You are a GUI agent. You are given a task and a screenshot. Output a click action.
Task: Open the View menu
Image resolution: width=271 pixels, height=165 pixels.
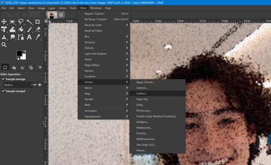coord(31,8)
